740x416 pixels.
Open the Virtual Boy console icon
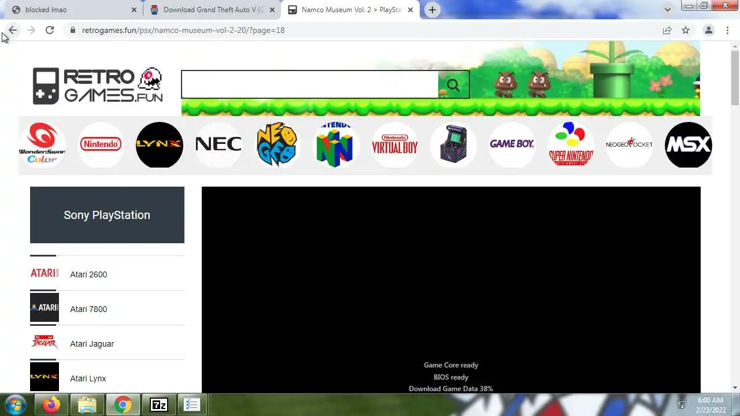click(x=394, y=144)
